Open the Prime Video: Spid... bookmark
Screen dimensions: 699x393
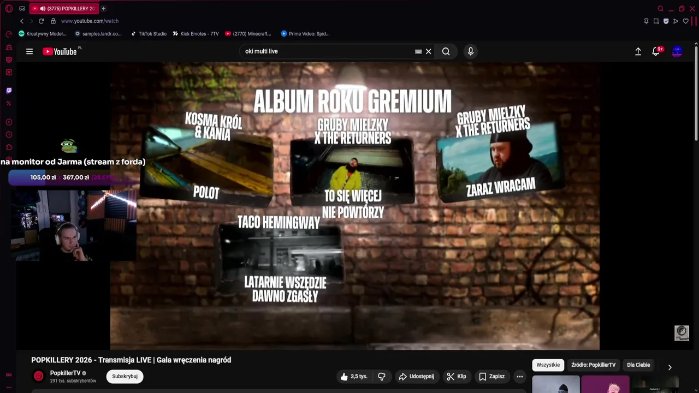pos(305,34)
